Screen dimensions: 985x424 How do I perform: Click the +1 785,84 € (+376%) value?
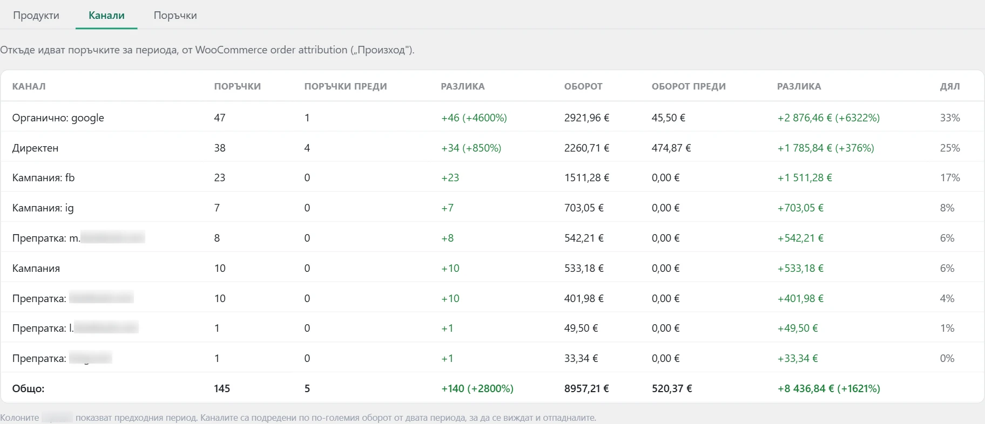[826, 148]
